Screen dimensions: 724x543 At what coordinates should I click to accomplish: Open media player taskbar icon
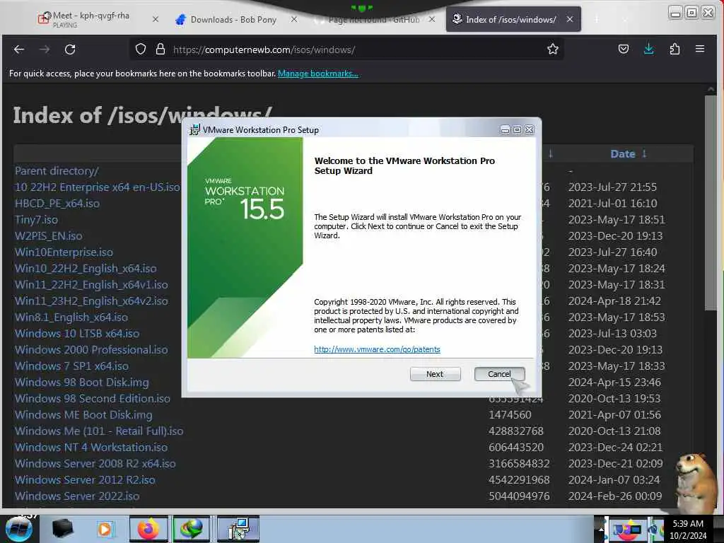click(x=105, y=529)
